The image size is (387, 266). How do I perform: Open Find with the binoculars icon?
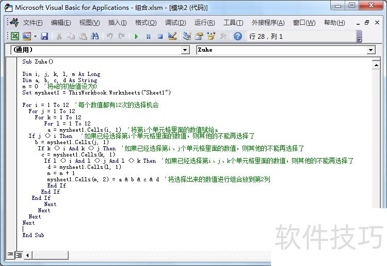coord(94,36)
